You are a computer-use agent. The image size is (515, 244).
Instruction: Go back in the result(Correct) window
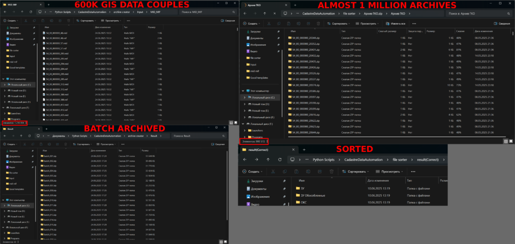click(244, 159)
